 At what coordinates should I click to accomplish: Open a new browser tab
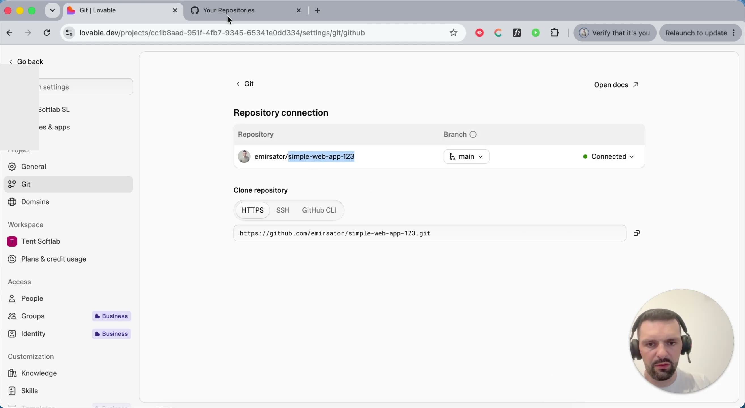[317, 10]
